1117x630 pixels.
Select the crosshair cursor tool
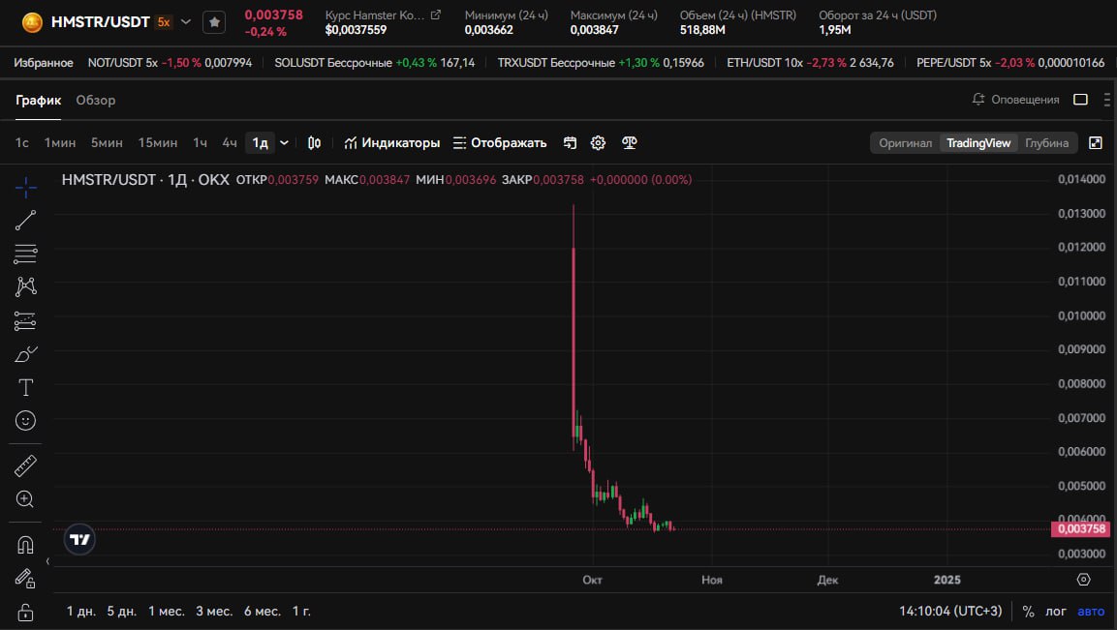[25, 187]
